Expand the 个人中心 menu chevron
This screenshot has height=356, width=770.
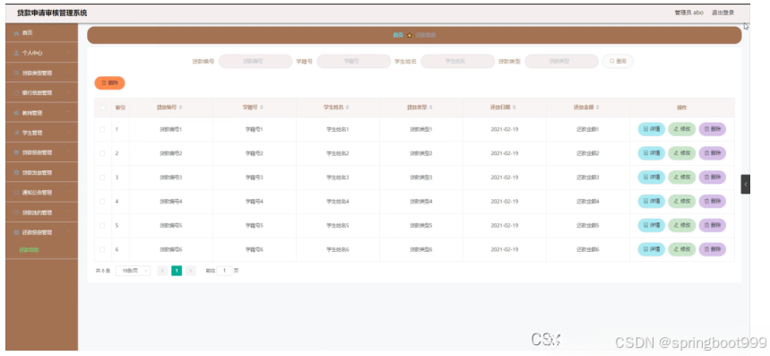coord(69,53)
